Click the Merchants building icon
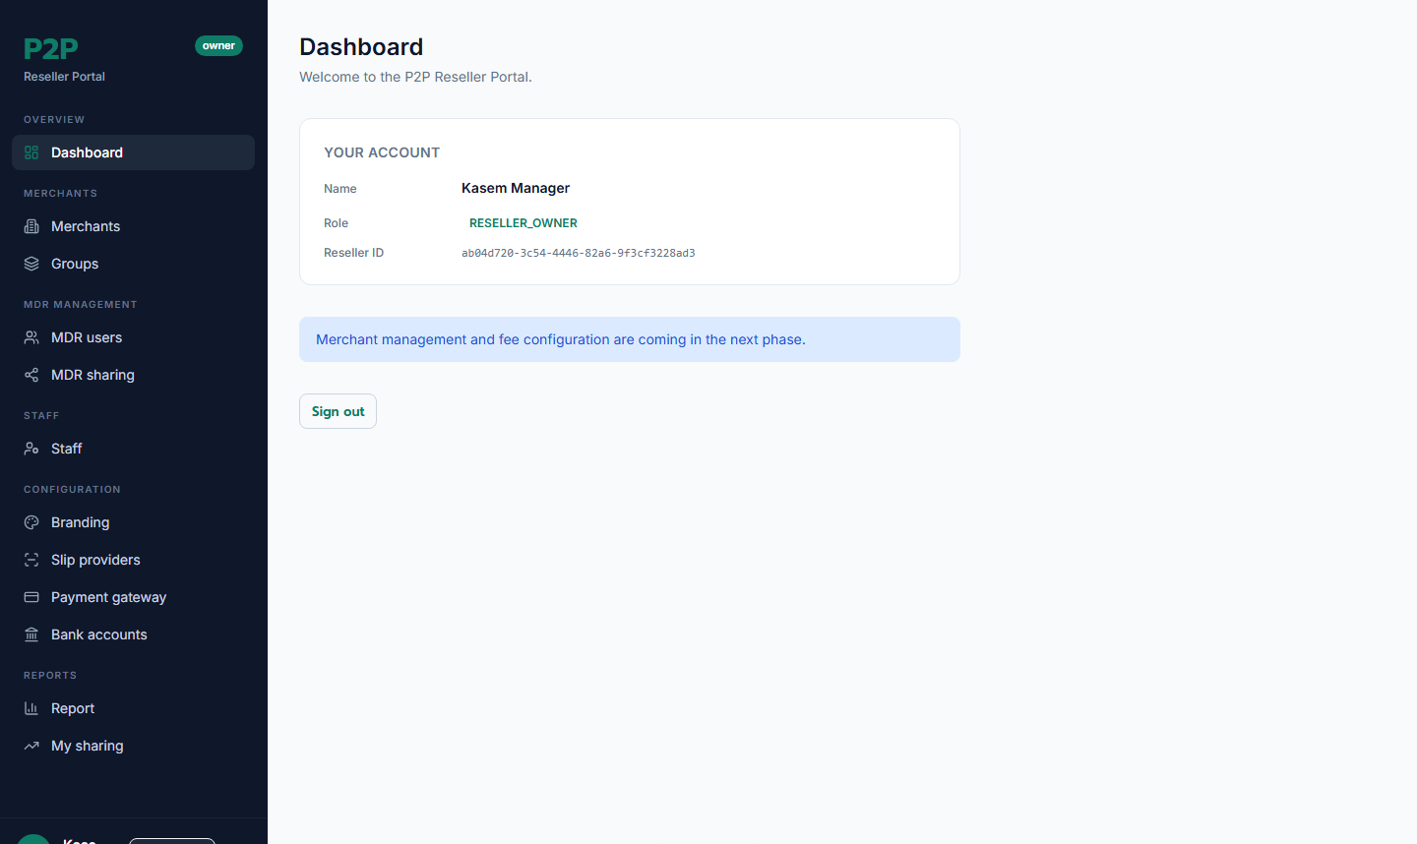The width and height of the screenshot is (1417, 844). point(31,226)
